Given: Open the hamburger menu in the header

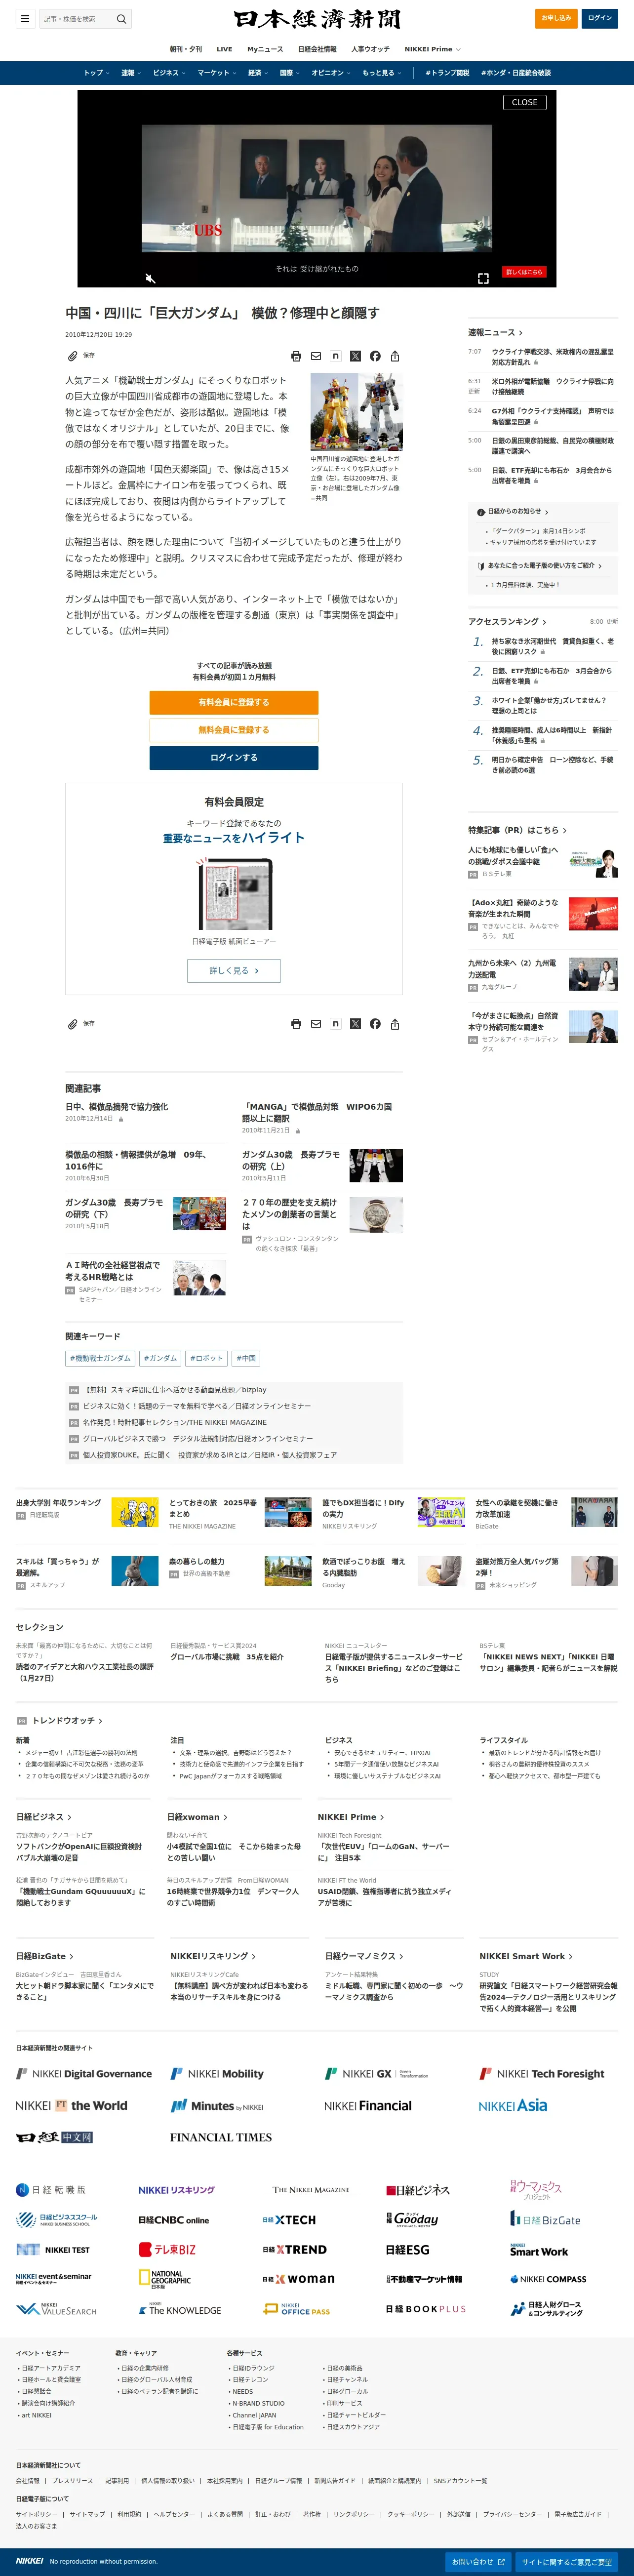Looking at the screenshot, I should click(25, 18).
